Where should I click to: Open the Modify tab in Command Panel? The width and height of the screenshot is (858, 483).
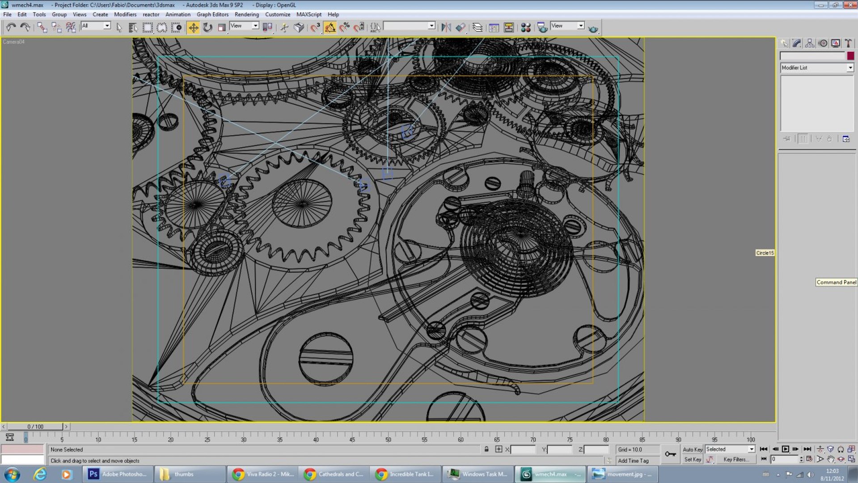(x=797, y=43)
